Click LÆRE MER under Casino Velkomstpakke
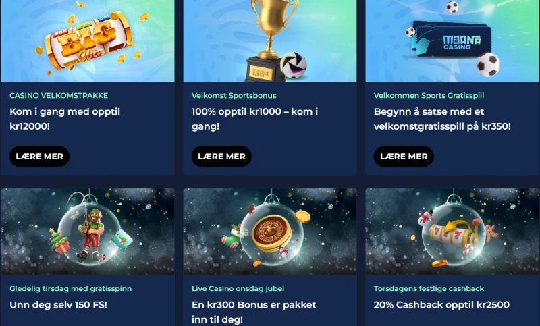540x326 pixels. point(40,157)
